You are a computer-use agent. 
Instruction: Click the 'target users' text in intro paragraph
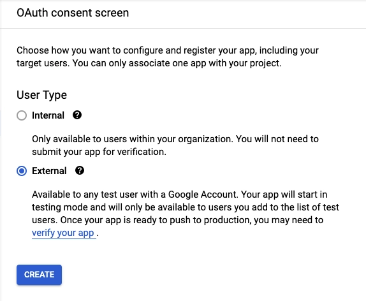click(x=42, y=63)
